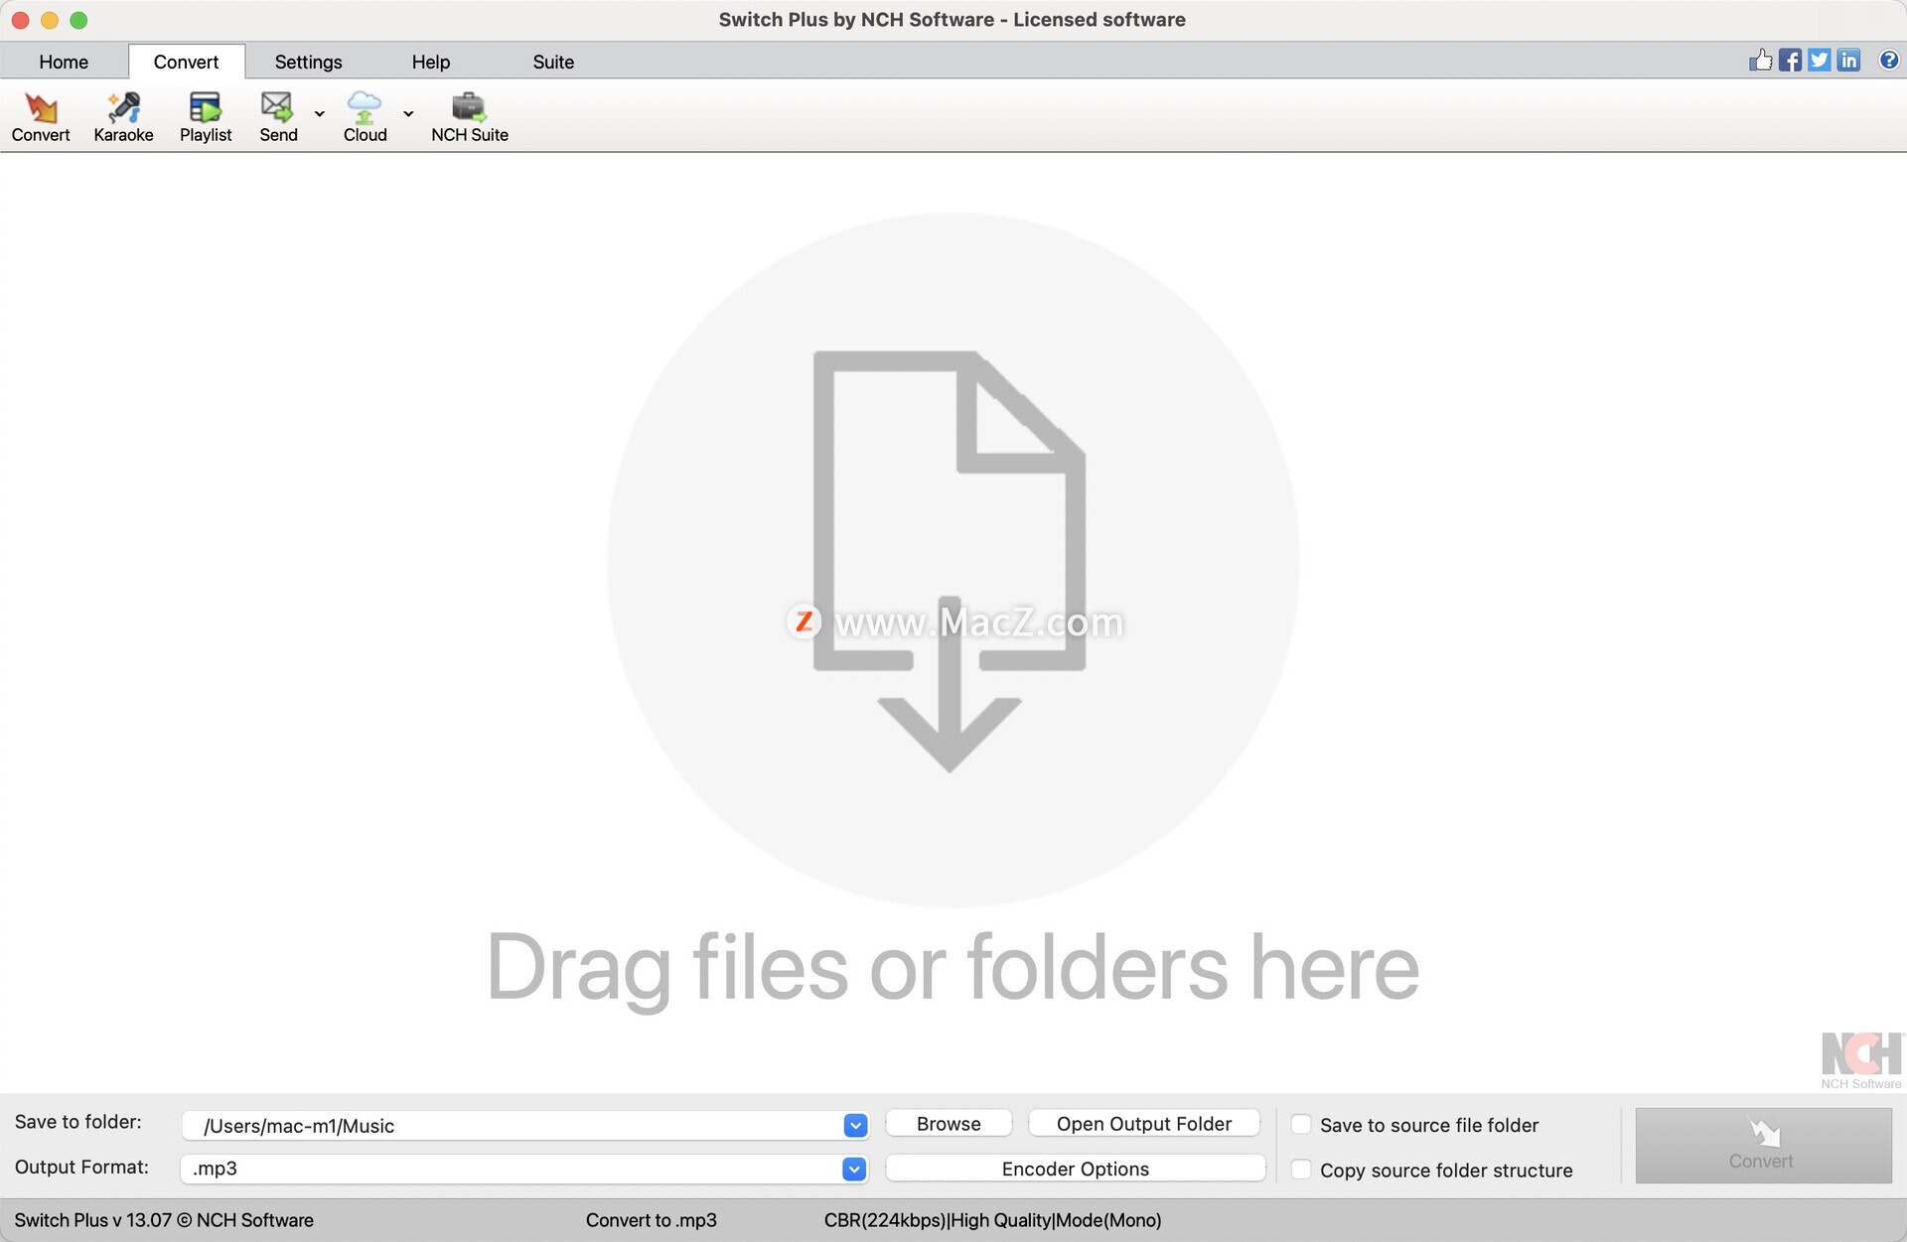
Task: Maximize the Switch Plus window
Action: point(78,20)
